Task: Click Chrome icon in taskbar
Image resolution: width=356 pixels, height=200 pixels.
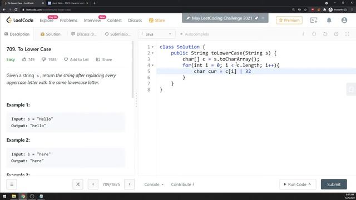Action: 23,196
